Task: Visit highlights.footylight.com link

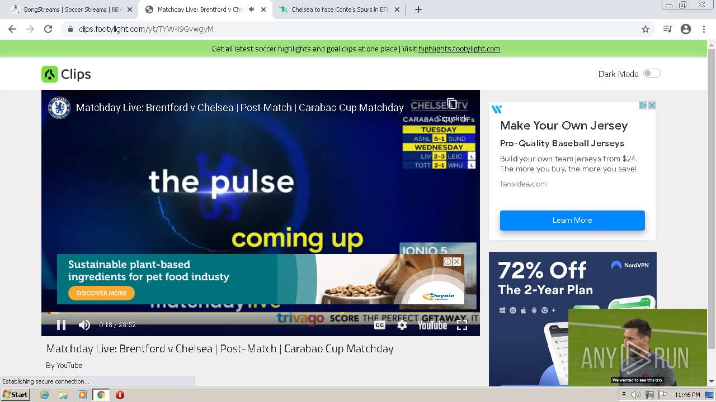Action: click(x=459, y=49)
